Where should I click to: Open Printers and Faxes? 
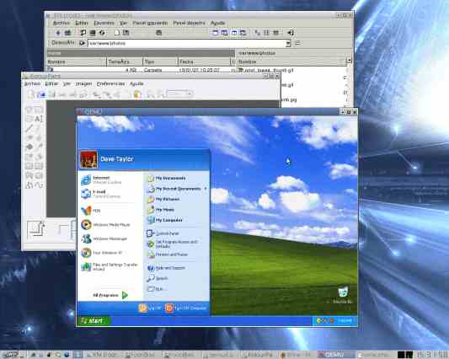168,255
